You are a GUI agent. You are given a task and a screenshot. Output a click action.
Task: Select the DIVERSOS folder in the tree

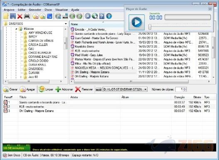coord(35,69)
